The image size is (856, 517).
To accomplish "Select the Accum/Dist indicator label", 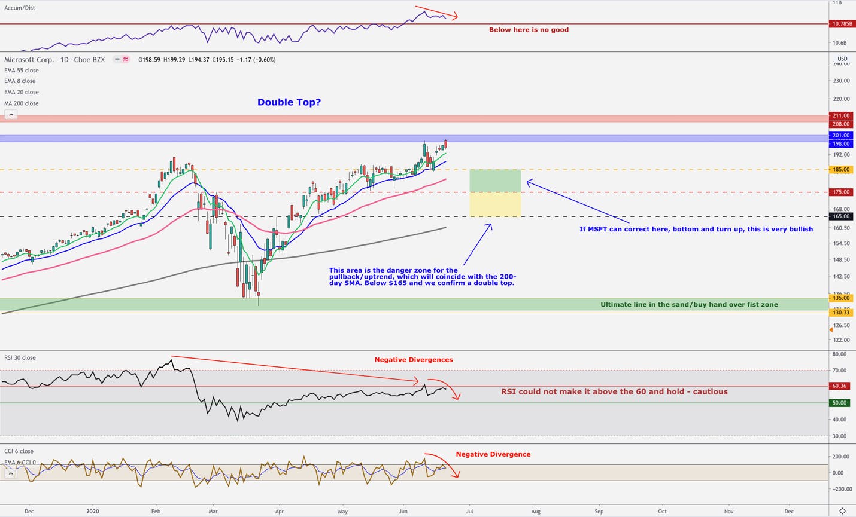I will pyautogui.click(x=20, y=8).
